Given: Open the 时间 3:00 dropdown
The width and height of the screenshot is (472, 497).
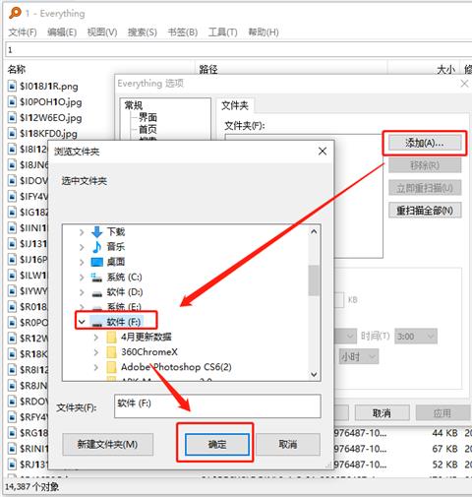Looking at the screenshot, I should point(416,337).
